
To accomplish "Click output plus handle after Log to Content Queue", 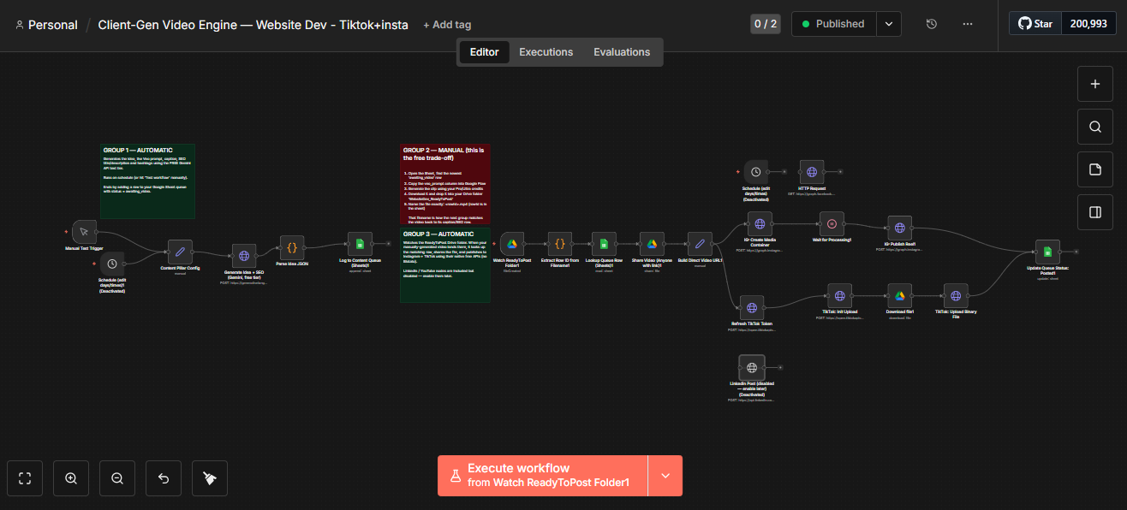I will [x=388, y=244].
